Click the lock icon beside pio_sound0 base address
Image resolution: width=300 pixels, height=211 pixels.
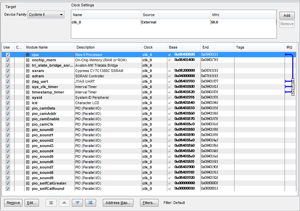pos(170,130)
